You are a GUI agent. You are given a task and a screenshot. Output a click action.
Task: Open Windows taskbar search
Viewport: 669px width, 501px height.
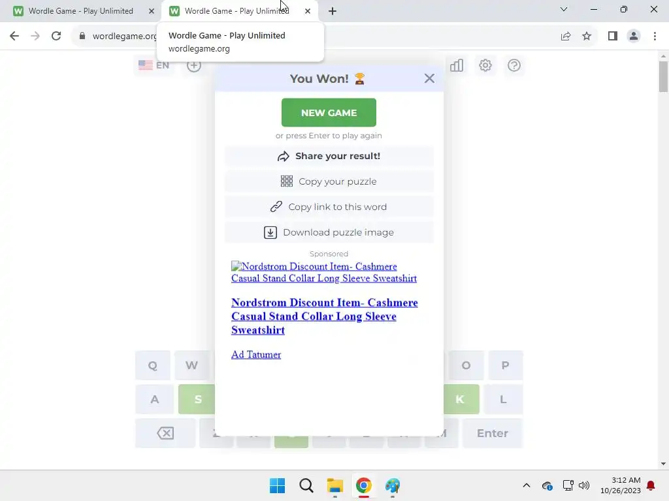point(306,485)
